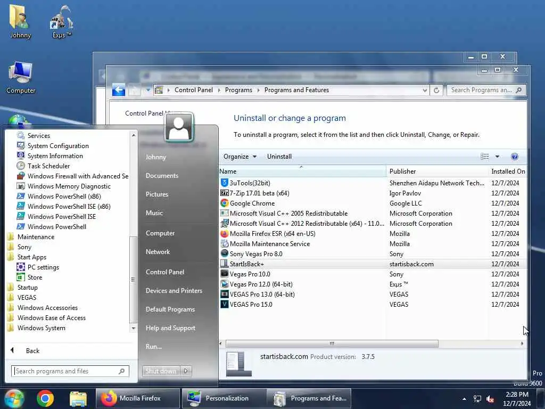Click Control Panel in the breadcrumb path
545x409 pixels.
194,90
